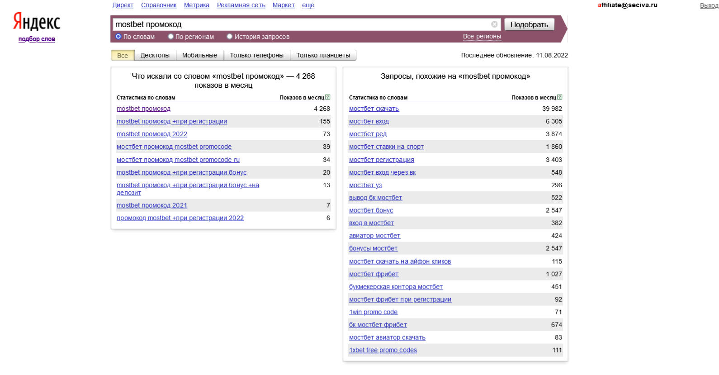The image size is (719, 375).
Task: Open the "Рекламная сеть" top menu link
Action: tap(241, 5)
